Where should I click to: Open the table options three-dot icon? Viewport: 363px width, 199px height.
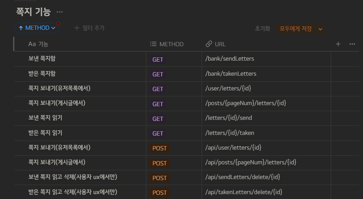click(x=352, y=44)
